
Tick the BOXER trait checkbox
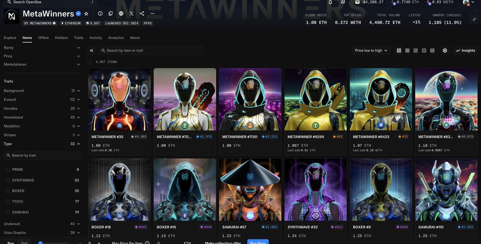click(x=8, y=191)
